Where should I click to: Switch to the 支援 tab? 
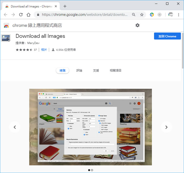(96, 70)
